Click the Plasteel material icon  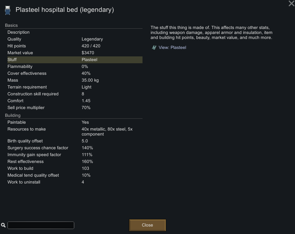coord(154,48)
